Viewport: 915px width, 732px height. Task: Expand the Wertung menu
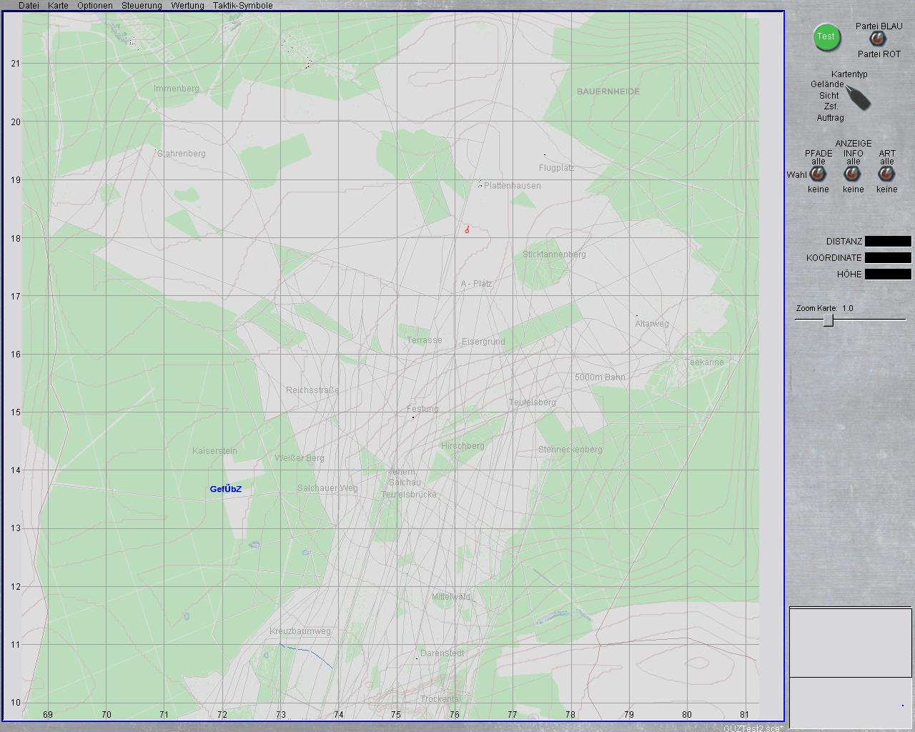pos(187,6)
